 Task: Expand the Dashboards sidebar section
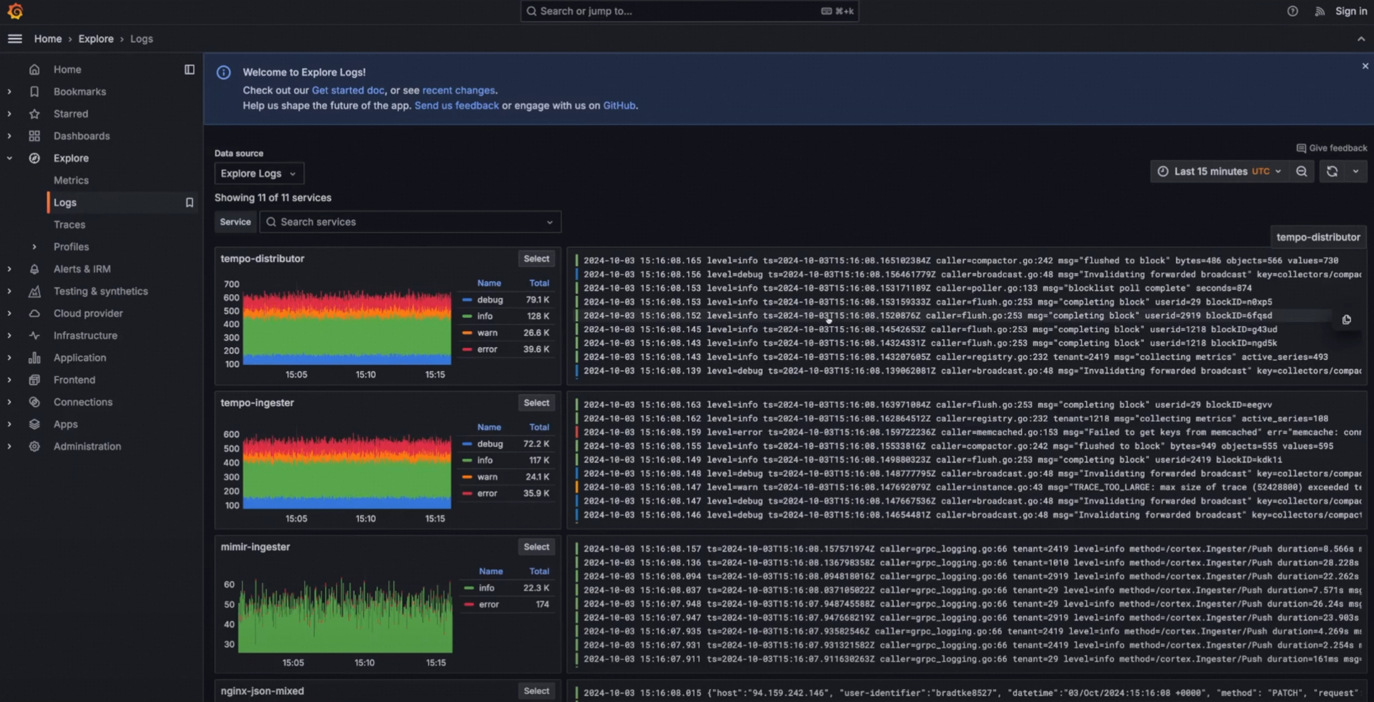(x=9, y=136)
